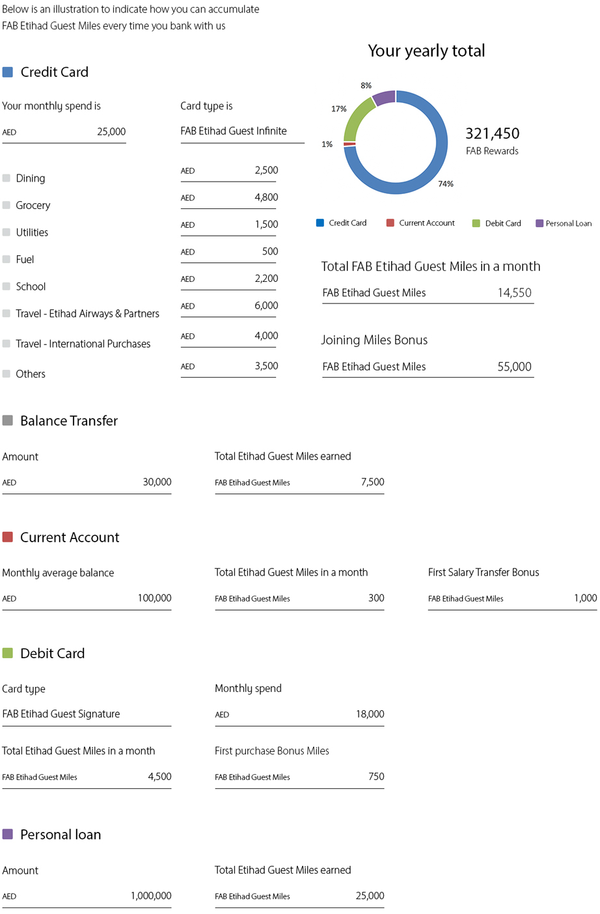Select the Travel - Etihad Airways & Partners category

87,314
